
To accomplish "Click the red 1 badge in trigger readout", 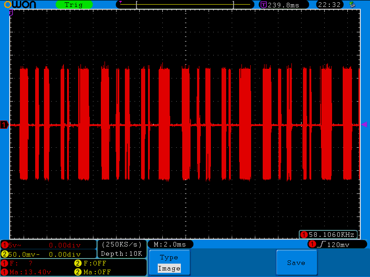I will tap(313, 244).
